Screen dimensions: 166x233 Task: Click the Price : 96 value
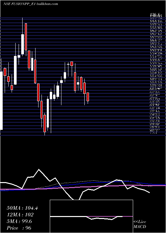[19, 228]
